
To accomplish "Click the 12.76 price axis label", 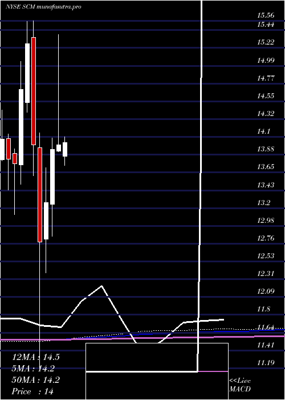I will click(x=266, y=238).
